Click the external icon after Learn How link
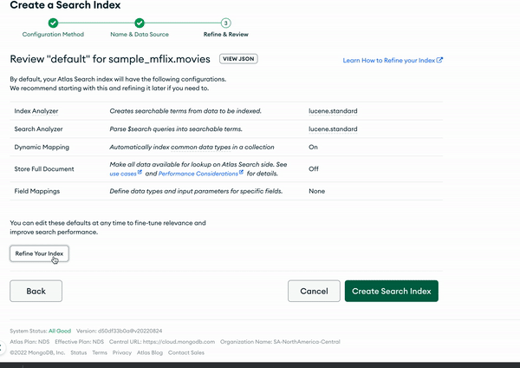 tap(440, 61)
